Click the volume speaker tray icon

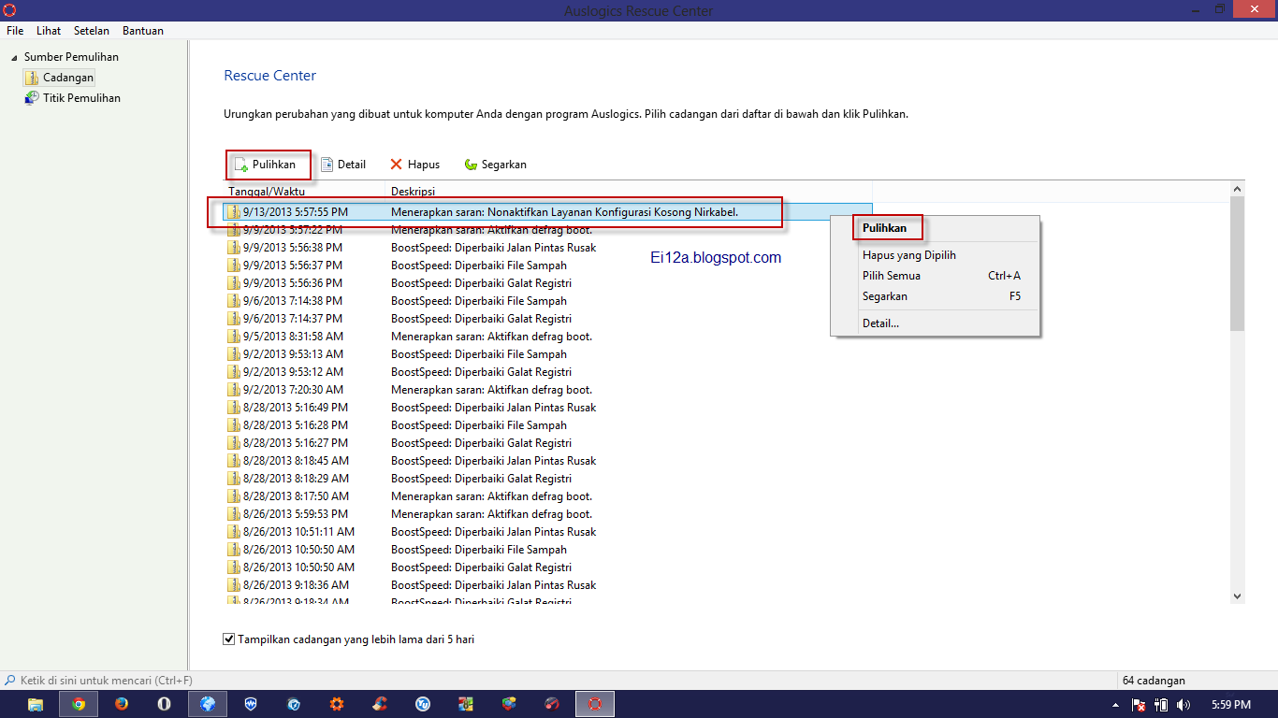[1184, 705]
